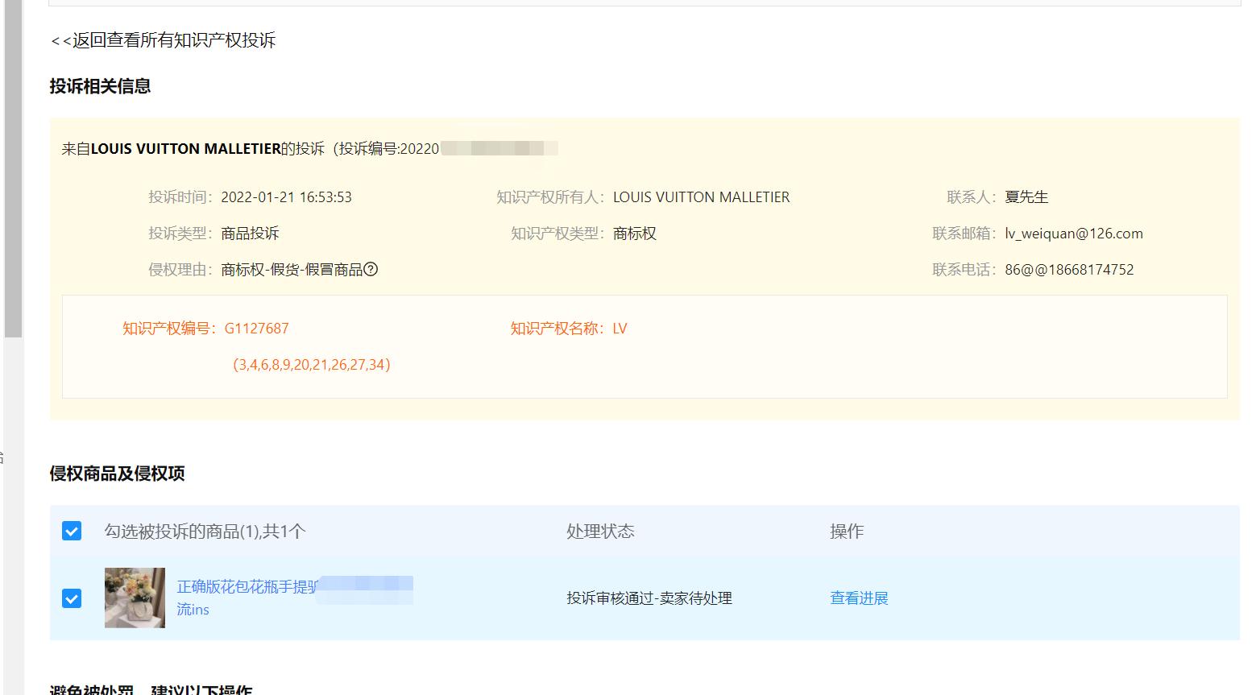Uncheck the select-all complaint items checkbox
Image resolution: width=1252 pixels, height=695 pixels.
tap(73, 532)
